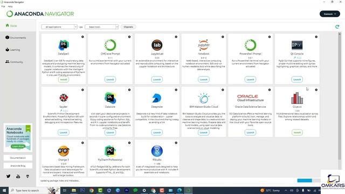345x194 pixels.
Task: Click the Channels button
Action: [128, 27]
